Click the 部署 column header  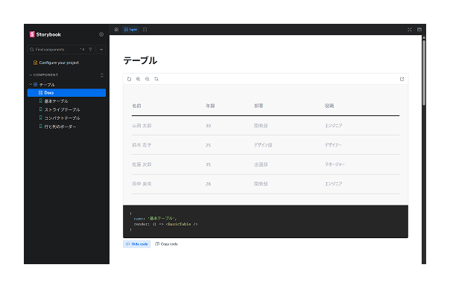click(259, 106)
